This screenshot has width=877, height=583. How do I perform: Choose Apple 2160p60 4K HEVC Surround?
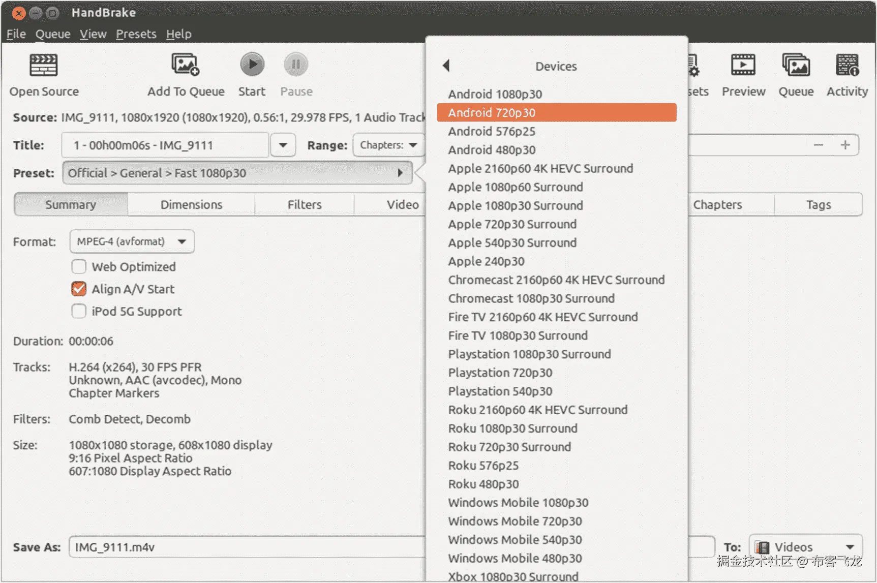(x=557, y=168)
